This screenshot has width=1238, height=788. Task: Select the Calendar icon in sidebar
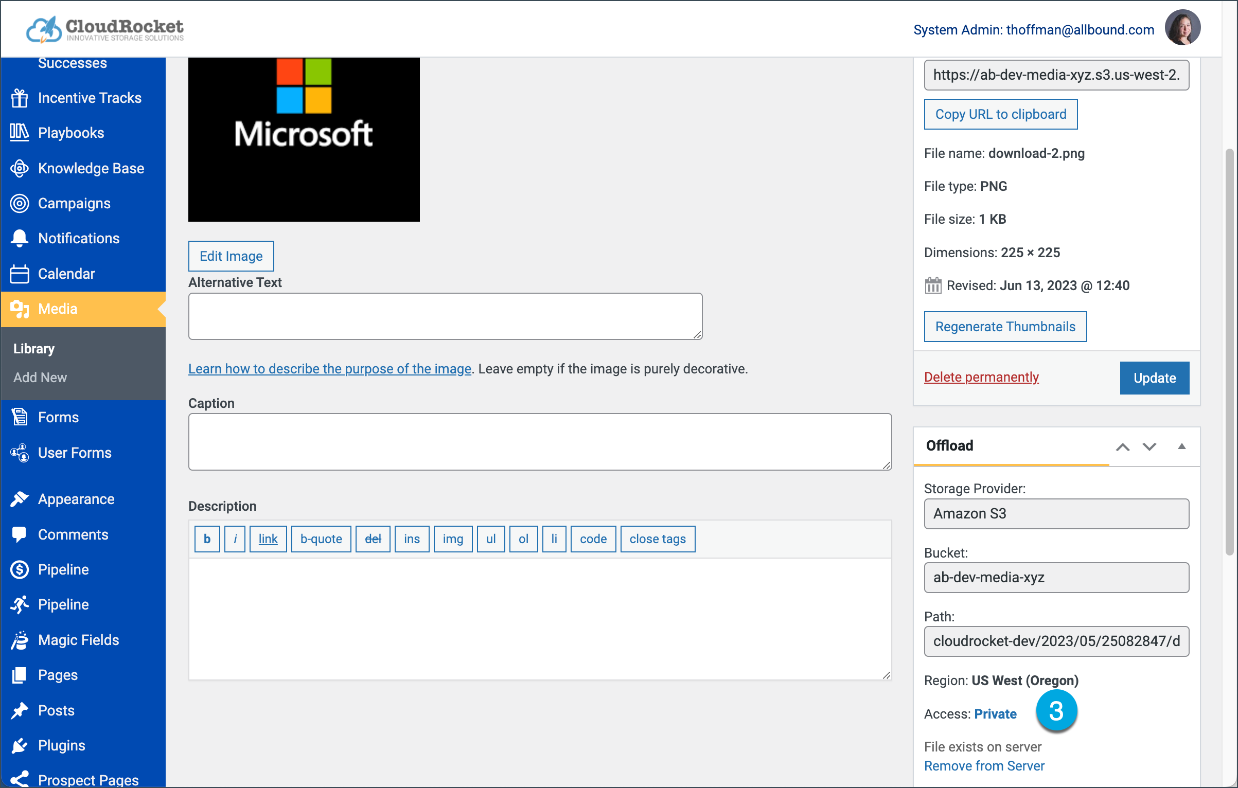[x=20, y=274]
